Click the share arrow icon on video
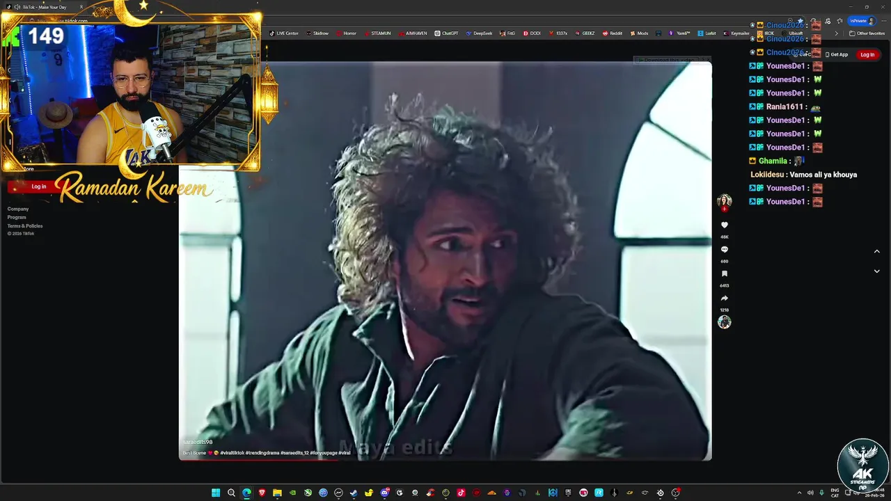The width and height of the screenshot is (891, 501). click(724, 298)
